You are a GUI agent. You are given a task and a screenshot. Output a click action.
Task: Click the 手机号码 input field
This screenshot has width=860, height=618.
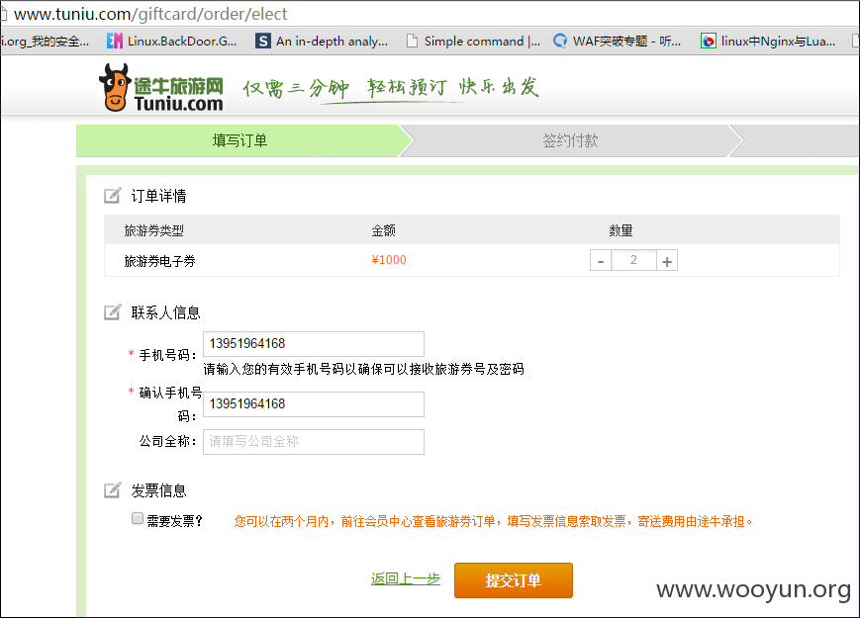pyautogui.click(x=314, y=344)
